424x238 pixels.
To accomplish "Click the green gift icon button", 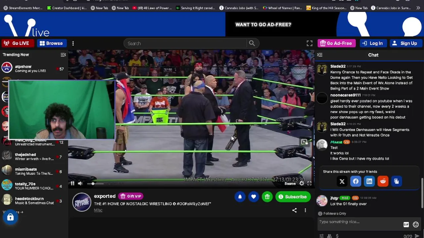I will point(267,197).
